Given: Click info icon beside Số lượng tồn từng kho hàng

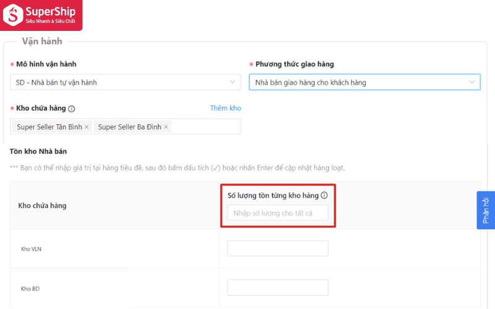Looking at the screenshot, I should (x=324, y=195).
